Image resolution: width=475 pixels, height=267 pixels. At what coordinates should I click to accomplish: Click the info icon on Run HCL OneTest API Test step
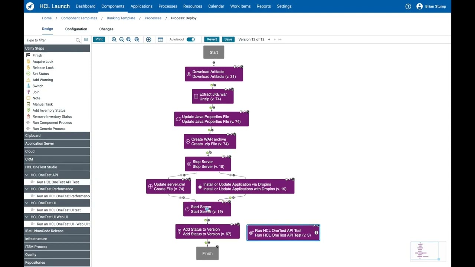[x=316, y=233]
